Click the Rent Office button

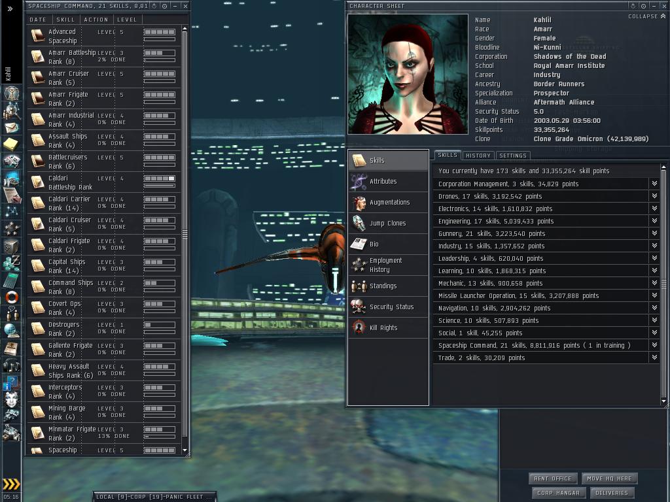(x=552, y=478)
